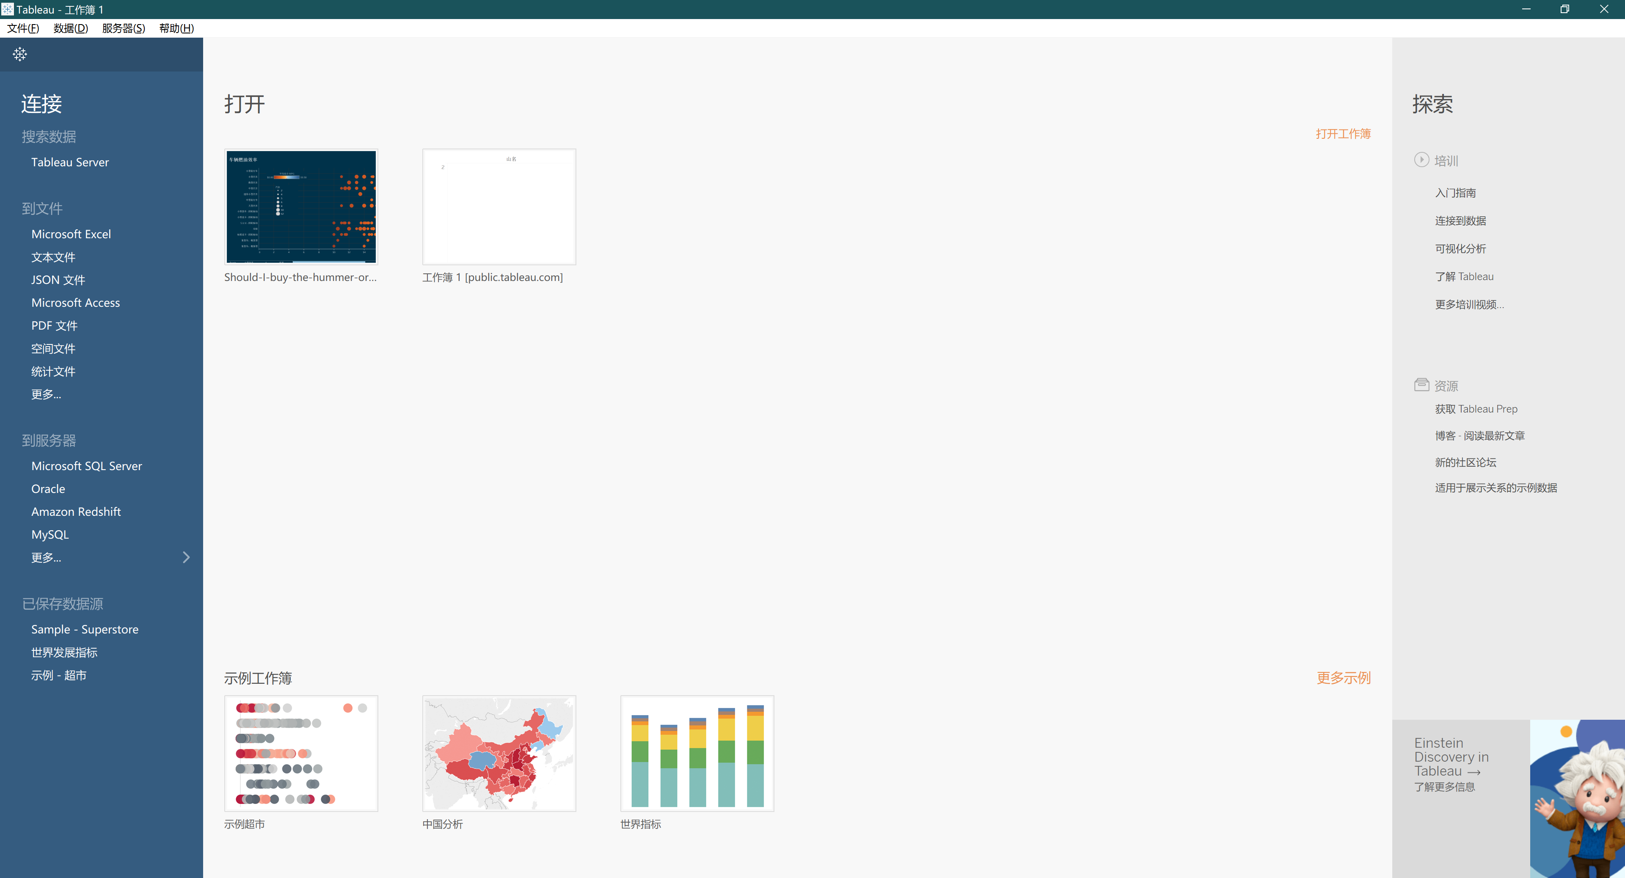Screen dimensions: 1625x878
Task: Open Sample - Superstore data source
Action: (x=85, y=630)
